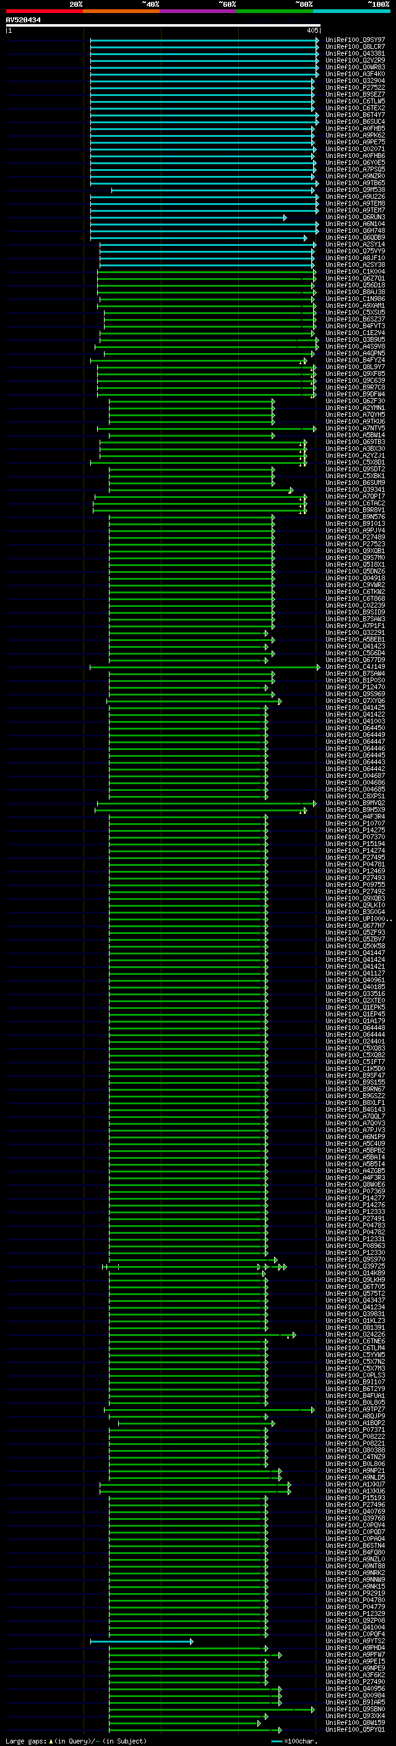Select the UniRef100_P92919 label
Screen dimensions: 396x1746
click(355, 1594)
